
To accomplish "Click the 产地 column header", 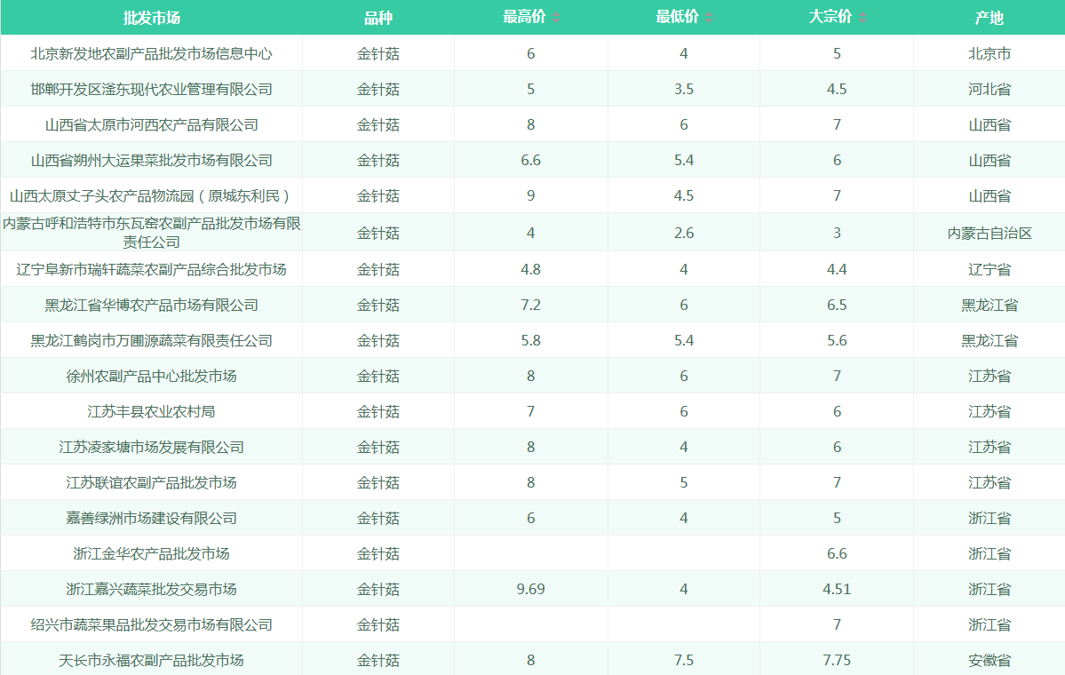I will pyautogui.click(x=989, y=18).
